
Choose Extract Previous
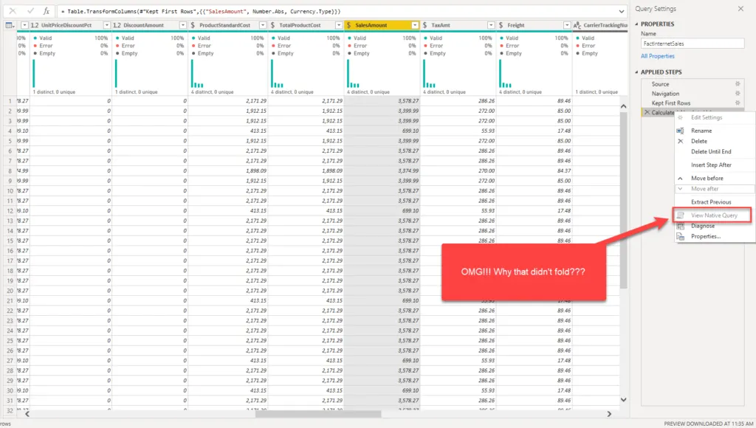pyautogui.click(x=711, y=202)
